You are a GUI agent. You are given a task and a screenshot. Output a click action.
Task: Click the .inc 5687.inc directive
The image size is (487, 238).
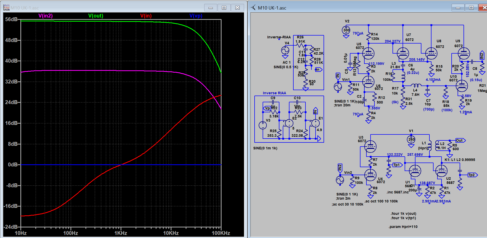click(x=398, y=192)
